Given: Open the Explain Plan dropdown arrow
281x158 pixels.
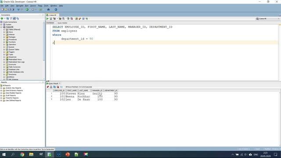Looking at the screenshot, I should point(57,18).
